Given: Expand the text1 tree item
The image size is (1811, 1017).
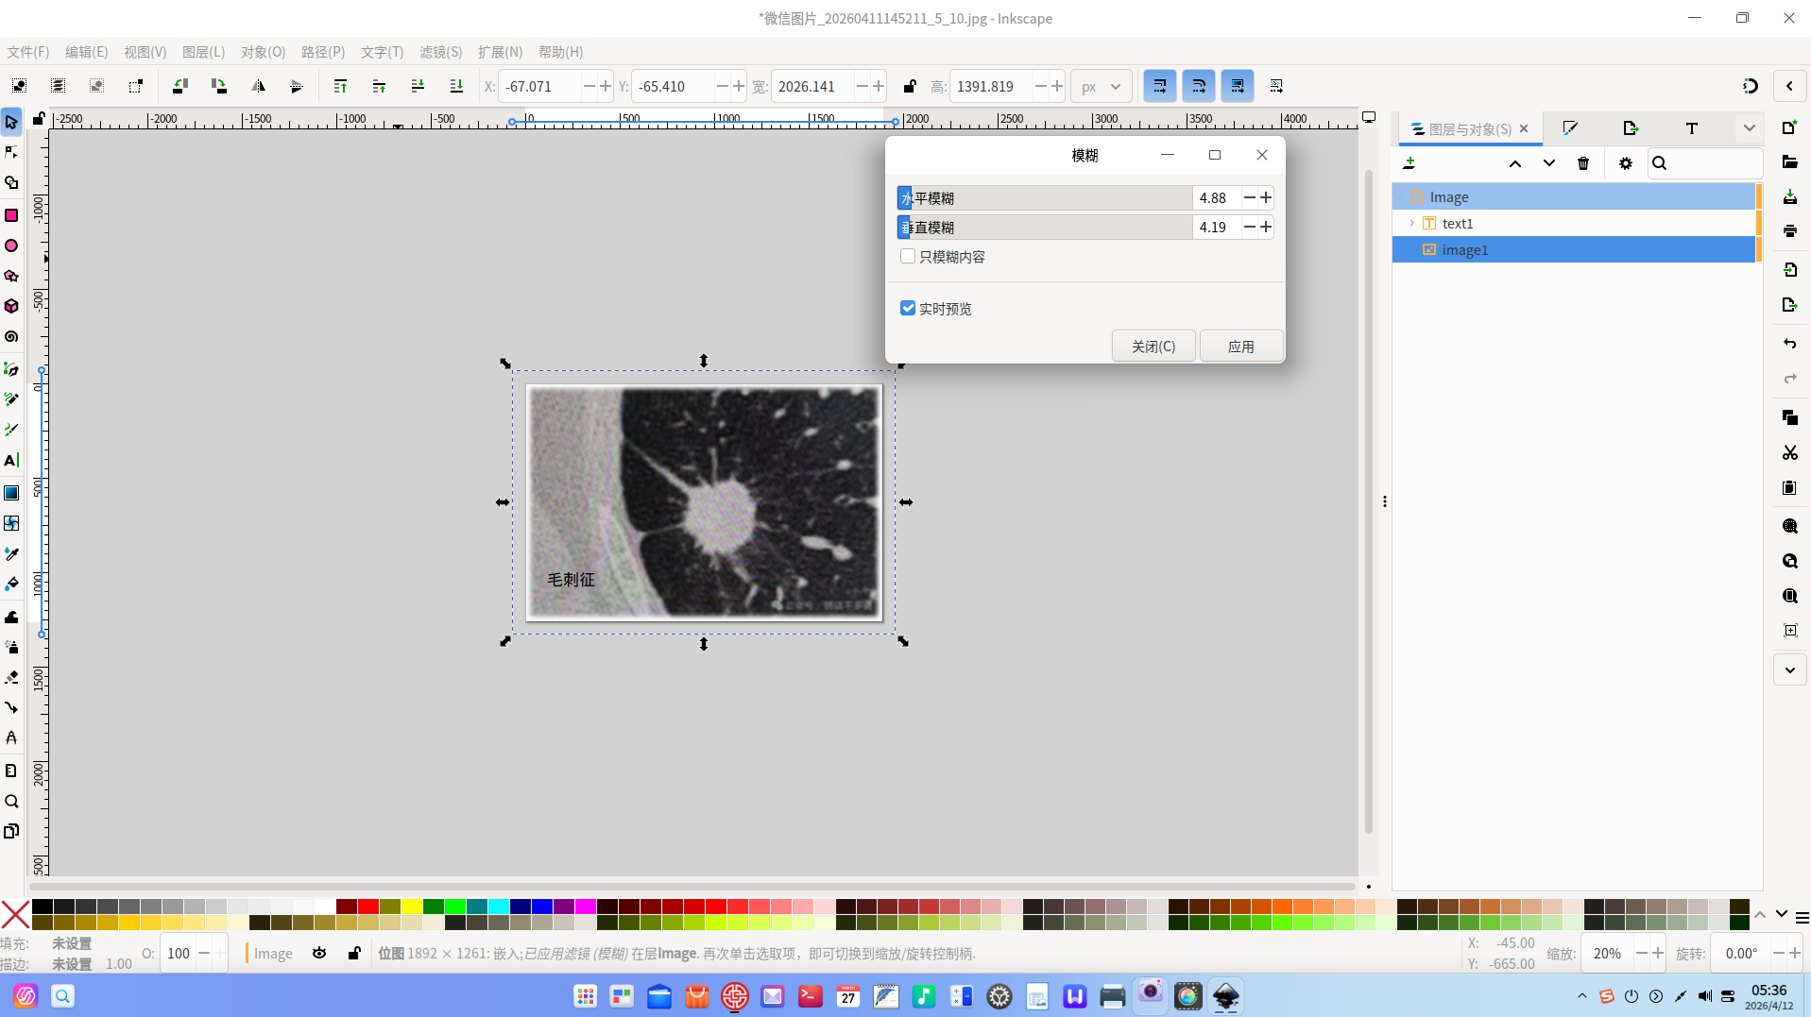Looking at the screenshot, I should (1411, 224).
